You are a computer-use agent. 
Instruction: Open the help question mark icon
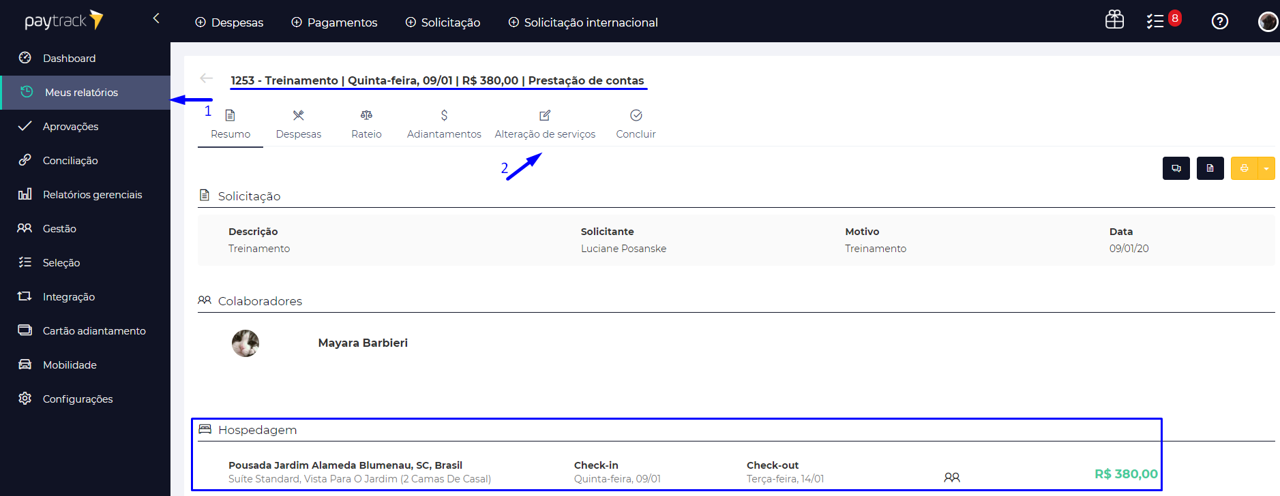pyautogui.click(x=1220, y=21)
